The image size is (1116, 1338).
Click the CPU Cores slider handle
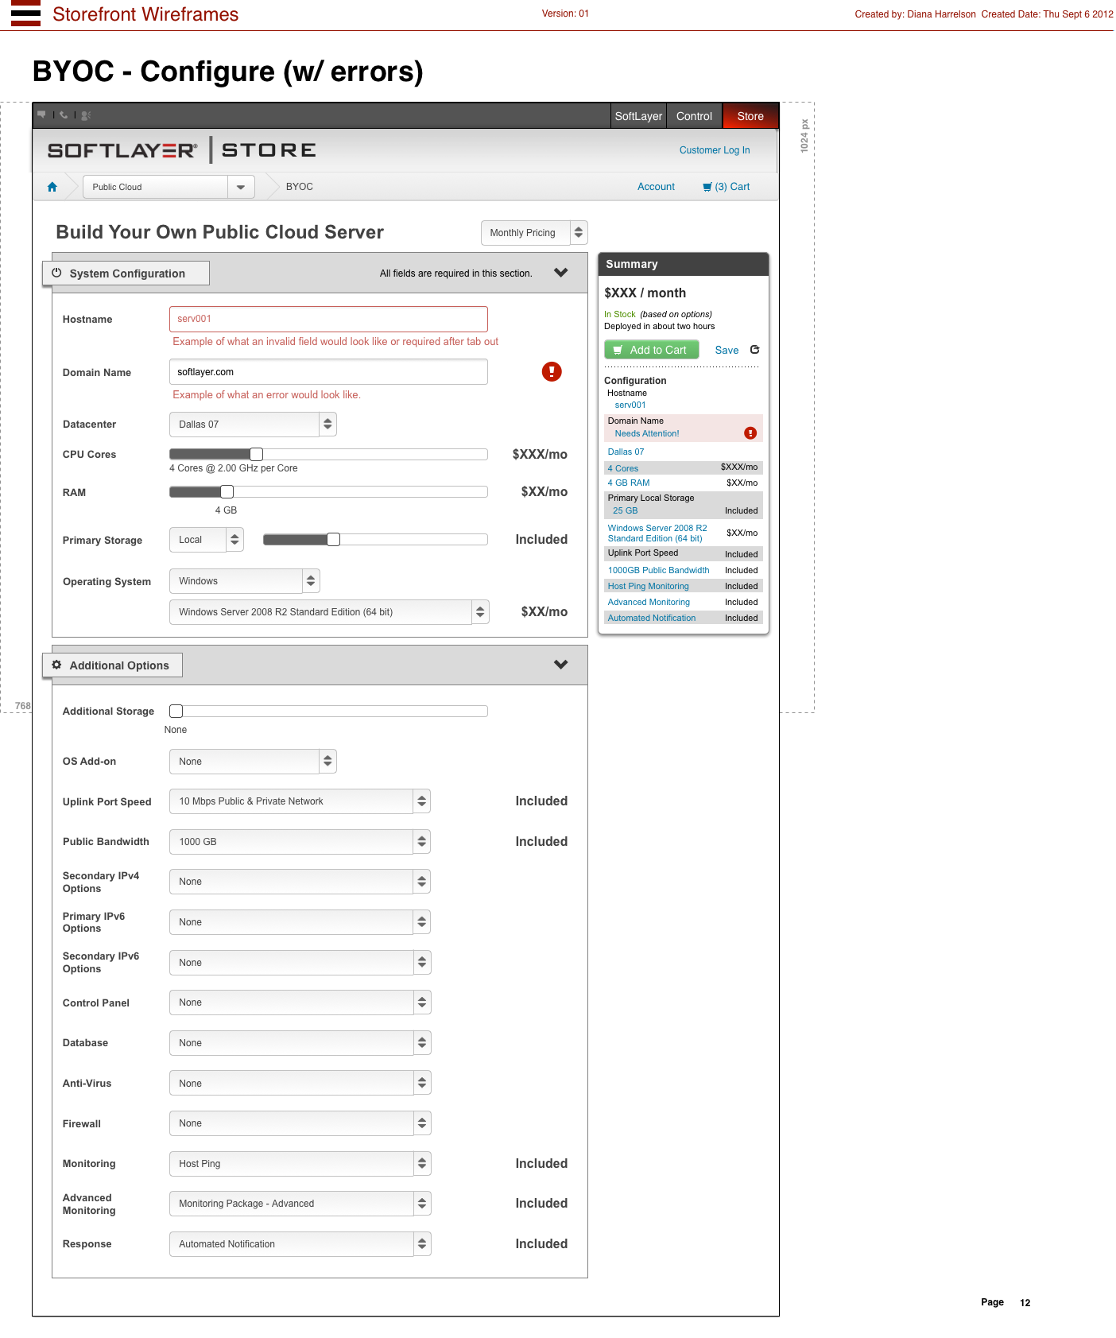pyautogui.click(x=256, y=454)
